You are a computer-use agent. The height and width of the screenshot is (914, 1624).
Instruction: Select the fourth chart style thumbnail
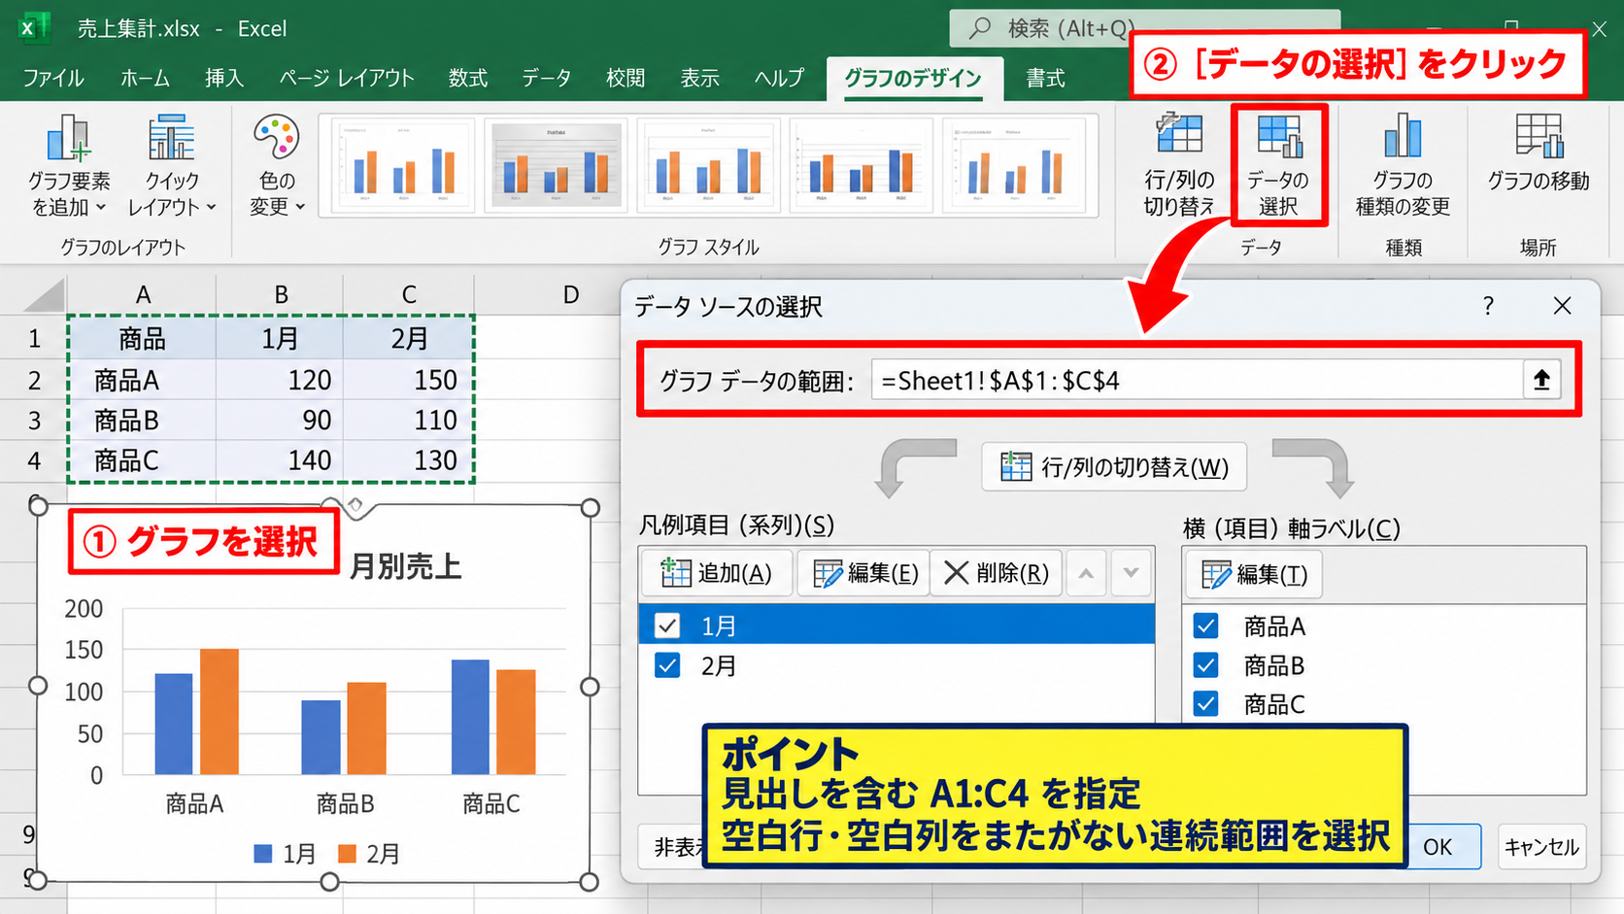pyautogui.click(x=861, y=163)
